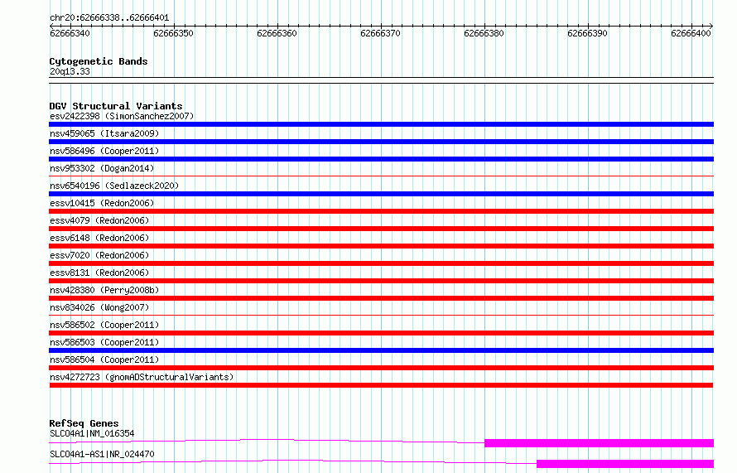Click ruler position 62666380
This screenshot has width=737, height=473.
point(484,33)
